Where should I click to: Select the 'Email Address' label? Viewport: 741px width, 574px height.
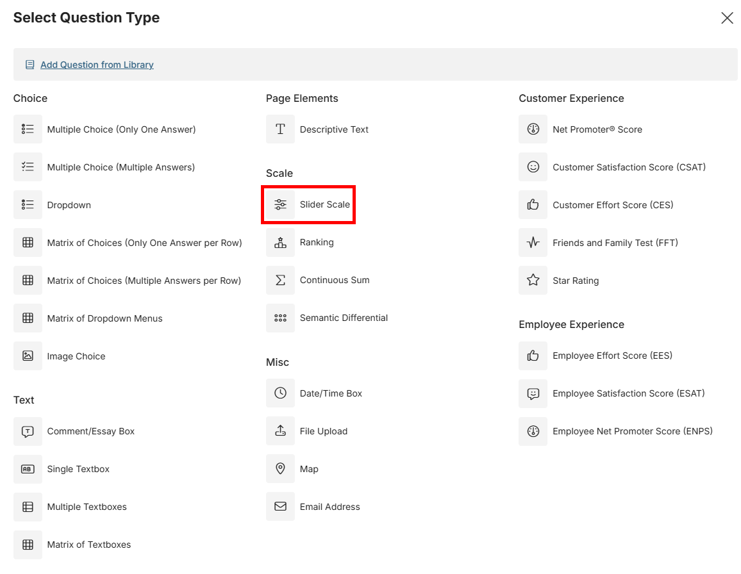[330, 507]
